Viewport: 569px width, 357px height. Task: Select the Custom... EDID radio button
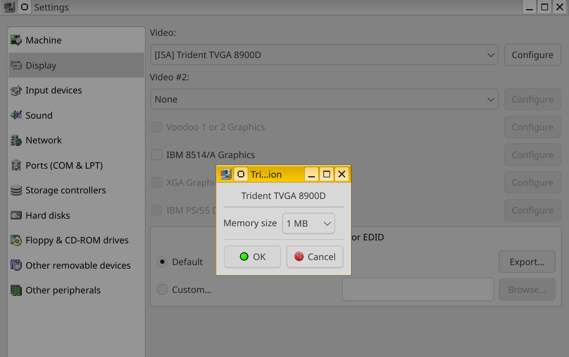coord(162,290)
